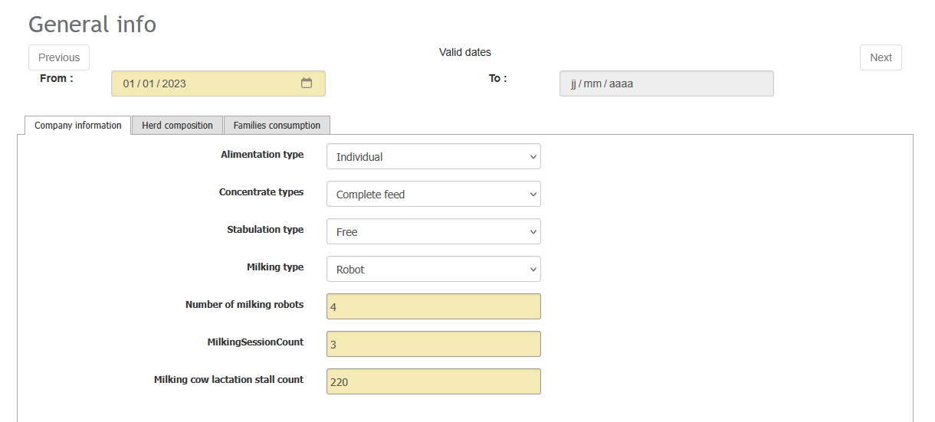Click the Next button
The image size is (935, 422).
pyautogui.click(x=881, y=57)
